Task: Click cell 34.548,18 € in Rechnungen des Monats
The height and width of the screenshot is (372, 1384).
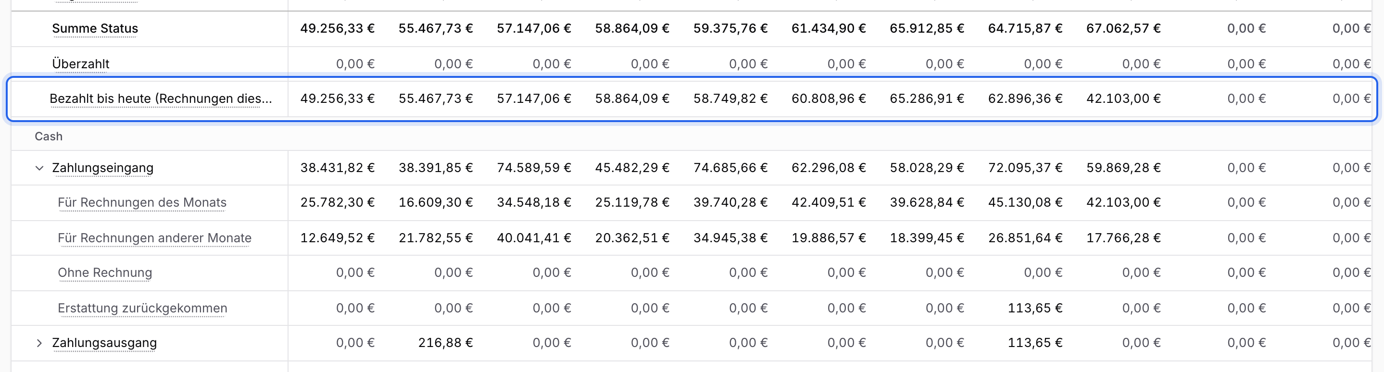Action: (x=534, y=202)
